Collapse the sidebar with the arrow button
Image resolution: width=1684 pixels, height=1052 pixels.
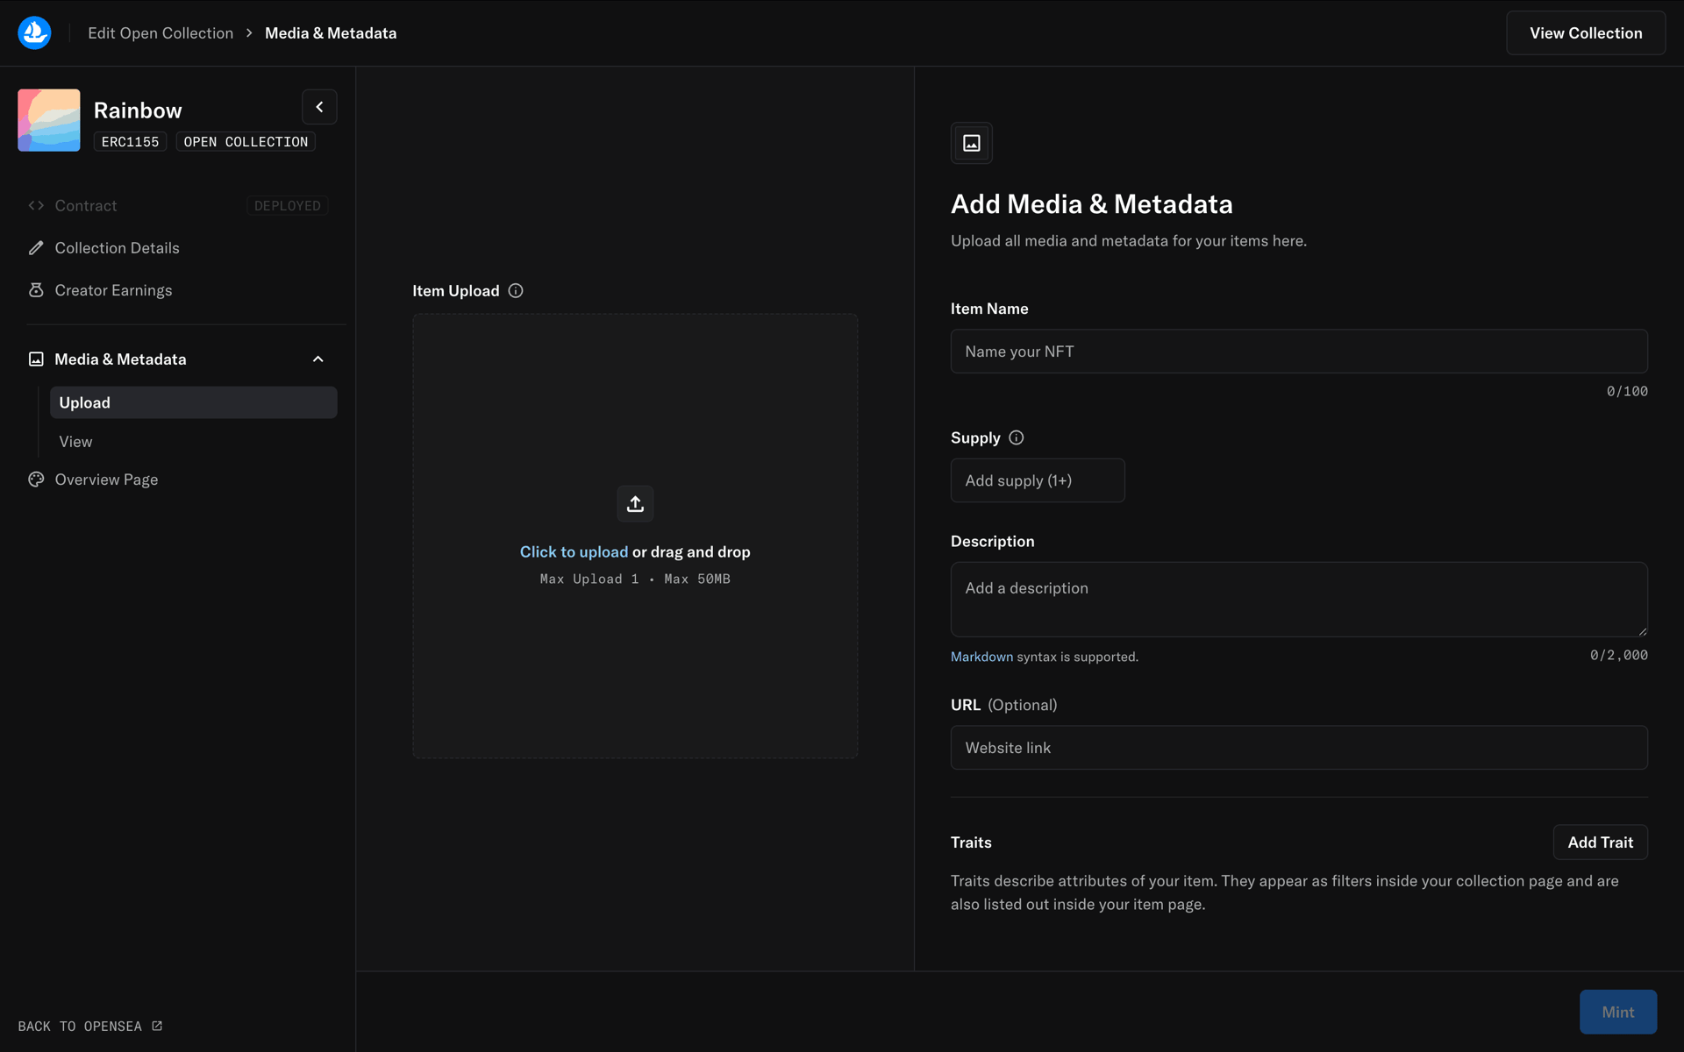point(319,107)
